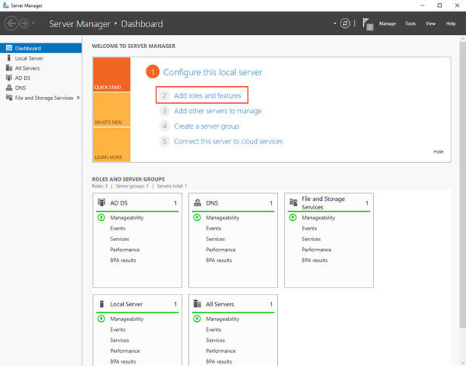This screenshot has height=366, width=466.
Task: Click the All Servers tile icon
Action: [197, 304]
